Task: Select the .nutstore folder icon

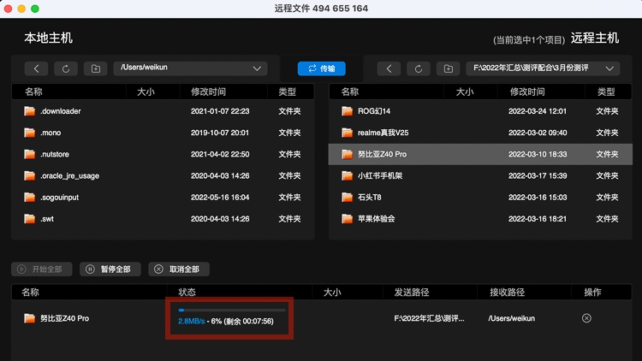Action: [29, 154]
